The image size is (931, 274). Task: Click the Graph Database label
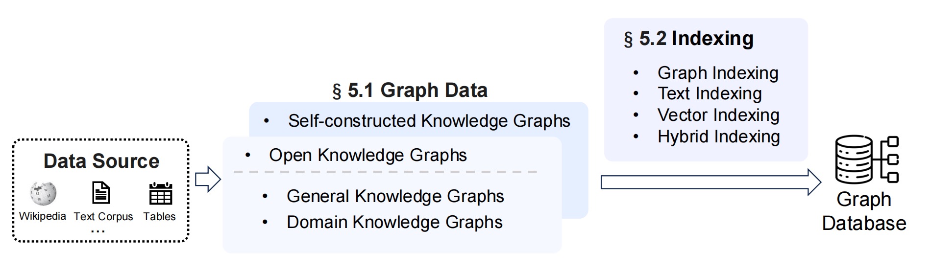coord(864,211)
